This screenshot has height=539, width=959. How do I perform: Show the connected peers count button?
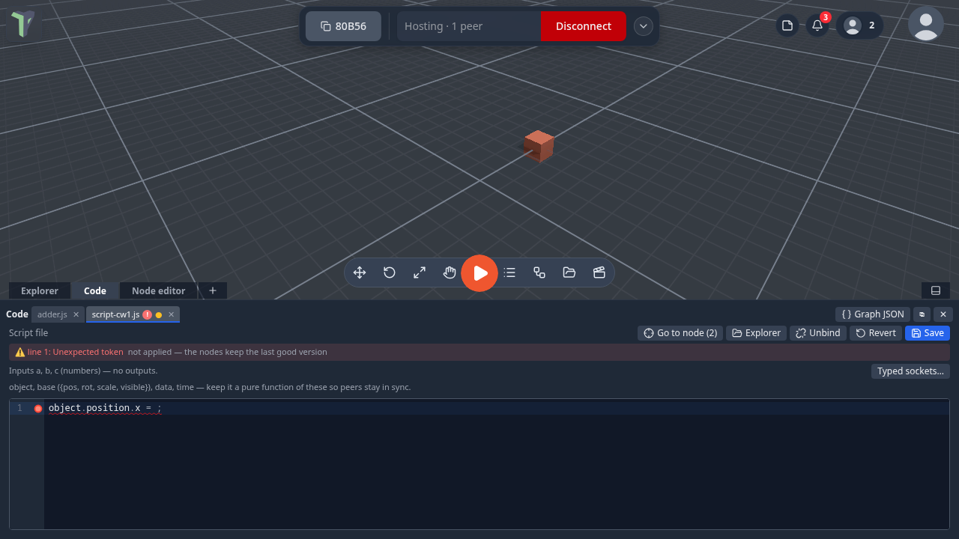pyautogui.click(x=859, y=25)
